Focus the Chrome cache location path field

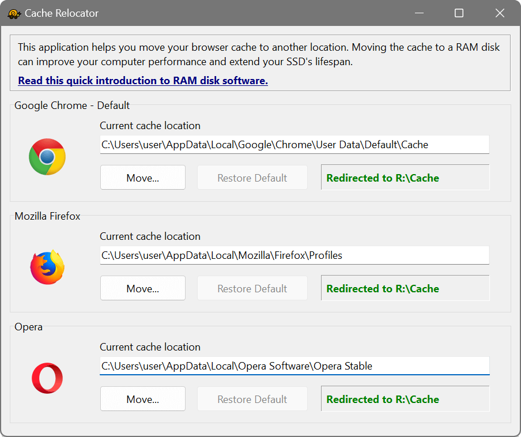tap(295, 145)
